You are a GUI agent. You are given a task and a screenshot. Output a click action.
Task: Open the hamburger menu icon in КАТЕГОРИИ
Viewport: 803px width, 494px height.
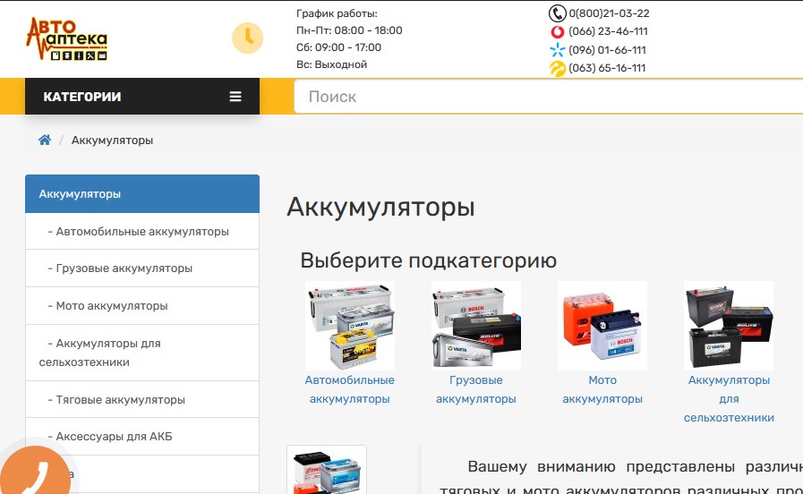click(x=235, y=97)
